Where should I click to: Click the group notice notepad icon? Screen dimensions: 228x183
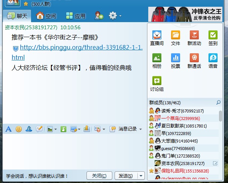click(39, 129)
